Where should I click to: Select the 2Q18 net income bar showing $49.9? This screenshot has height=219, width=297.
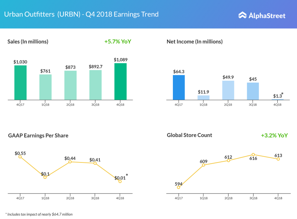pos(228,90)
